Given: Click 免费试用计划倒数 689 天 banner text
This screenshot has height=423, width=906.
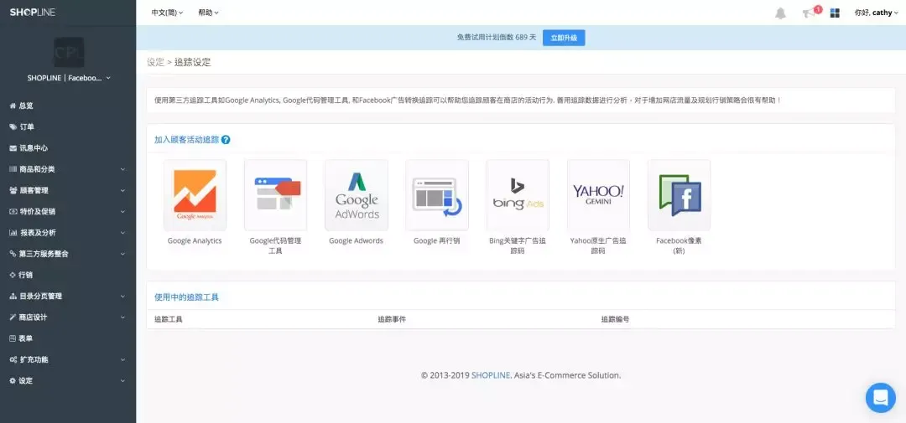Looking at the screenshot, I should click(x=497, y=38).
